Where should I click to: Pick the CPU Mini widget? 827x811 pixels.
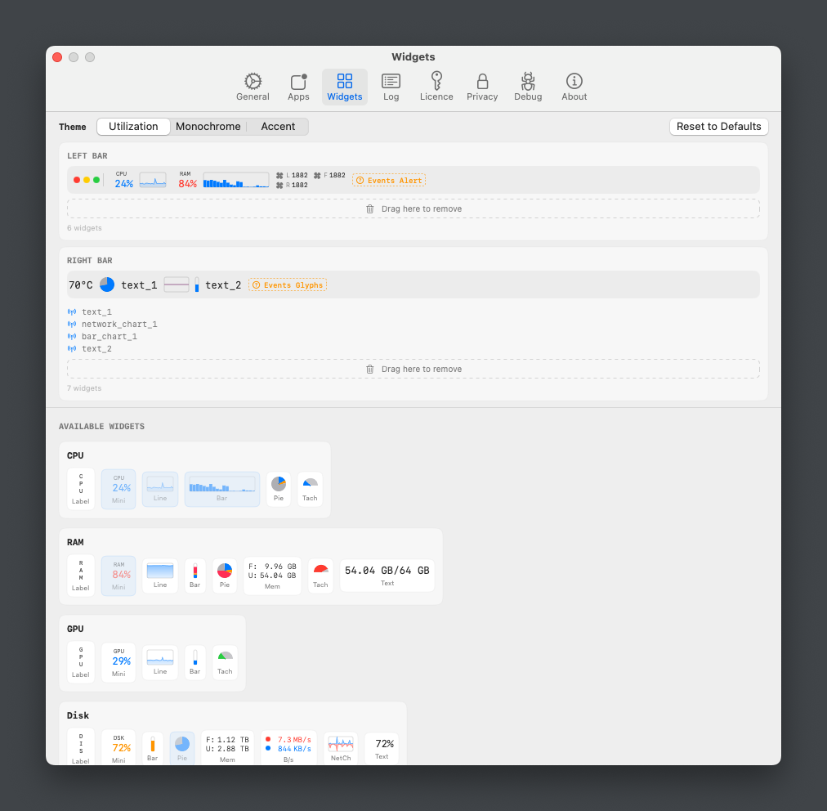pyautogui.click(x=118, y=489)
